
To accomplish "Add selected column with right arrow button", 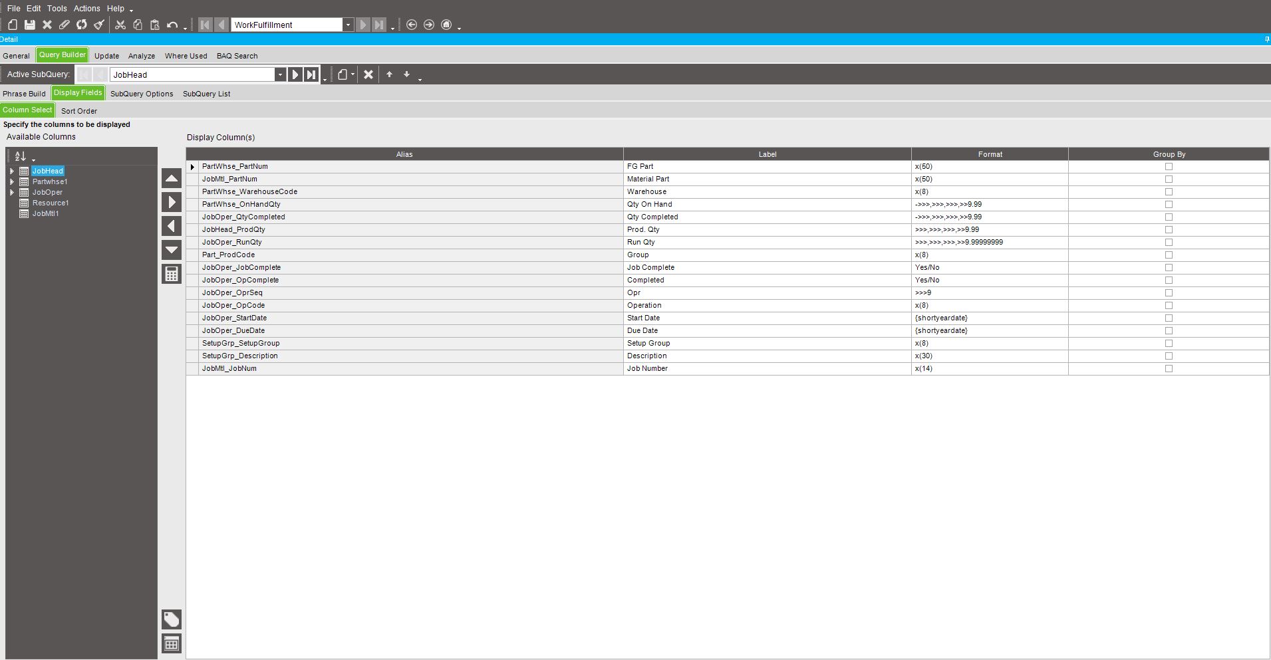I will point(172,202).
